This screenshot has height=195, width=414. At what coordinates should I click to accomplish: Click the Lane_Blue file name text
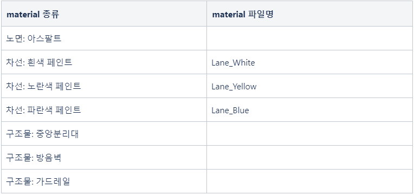coord(230,110)
